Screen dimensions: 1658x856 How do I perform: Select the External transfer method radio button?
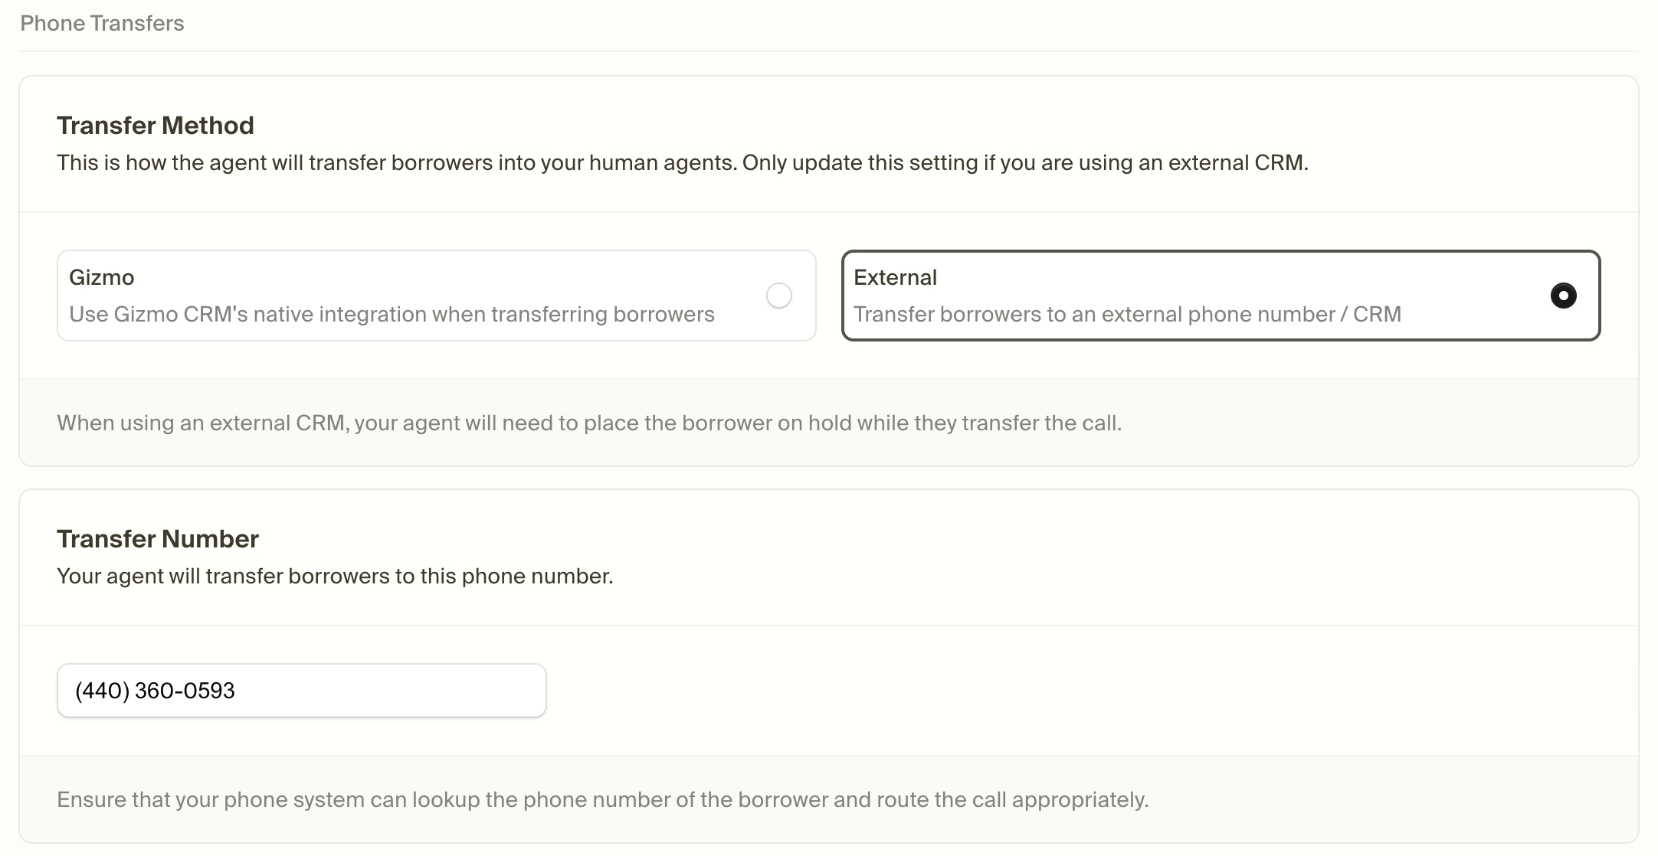[1563, 296]
